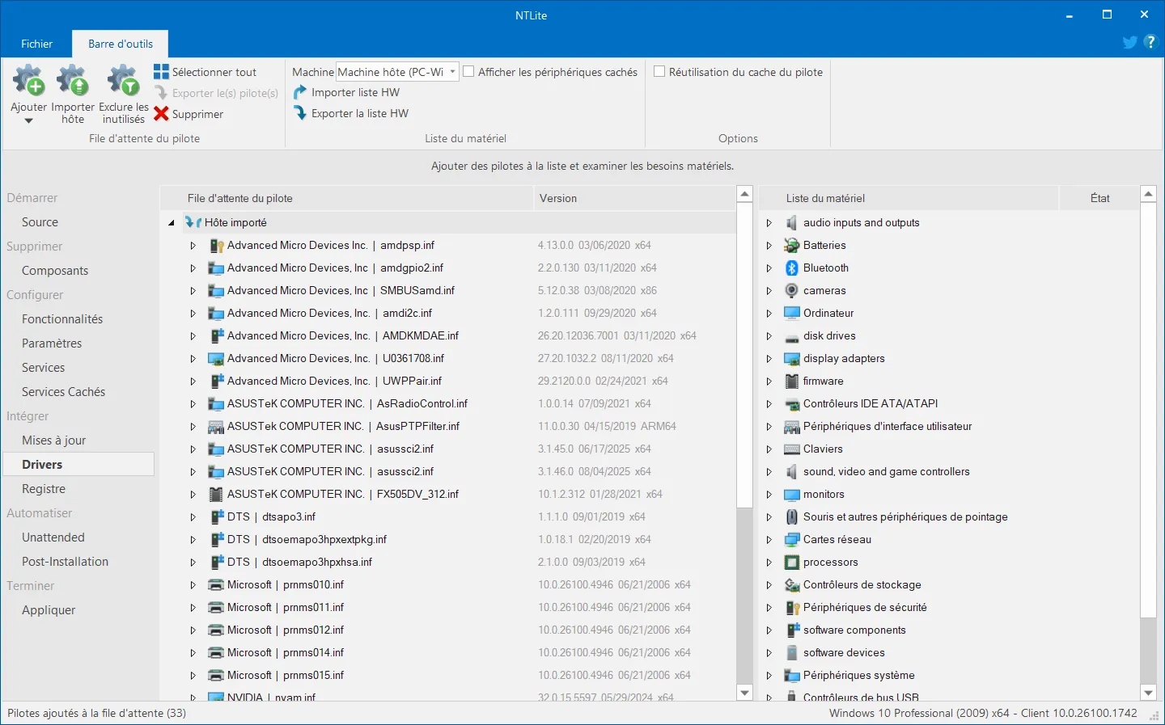This screenshot has height=725, width=1165.
Task: Click the Périphériques de sécurité icon
Action: tap(792, 607)
